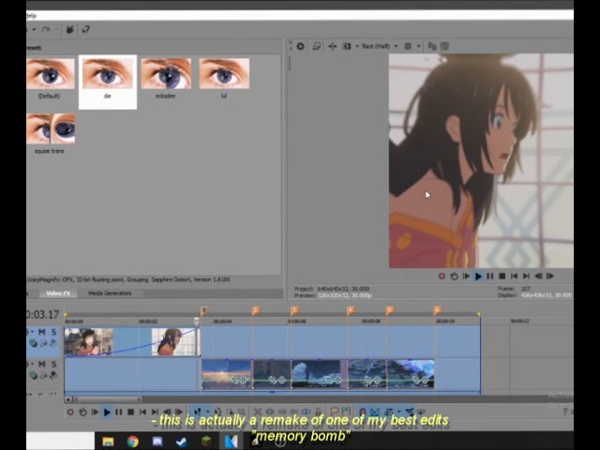Click Preview on External Monitor icon
The height and width of the screenshot is (450, 600).
point(317,46)
